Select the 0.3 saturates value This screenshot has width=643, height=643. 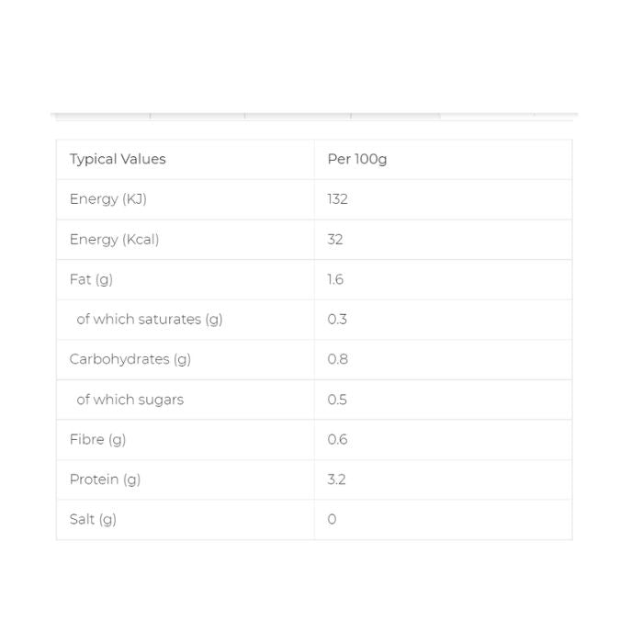coord(337,320)
